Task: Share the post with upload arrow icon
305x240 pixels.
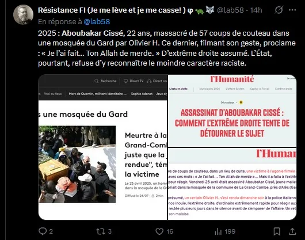Action: point(292,231)
